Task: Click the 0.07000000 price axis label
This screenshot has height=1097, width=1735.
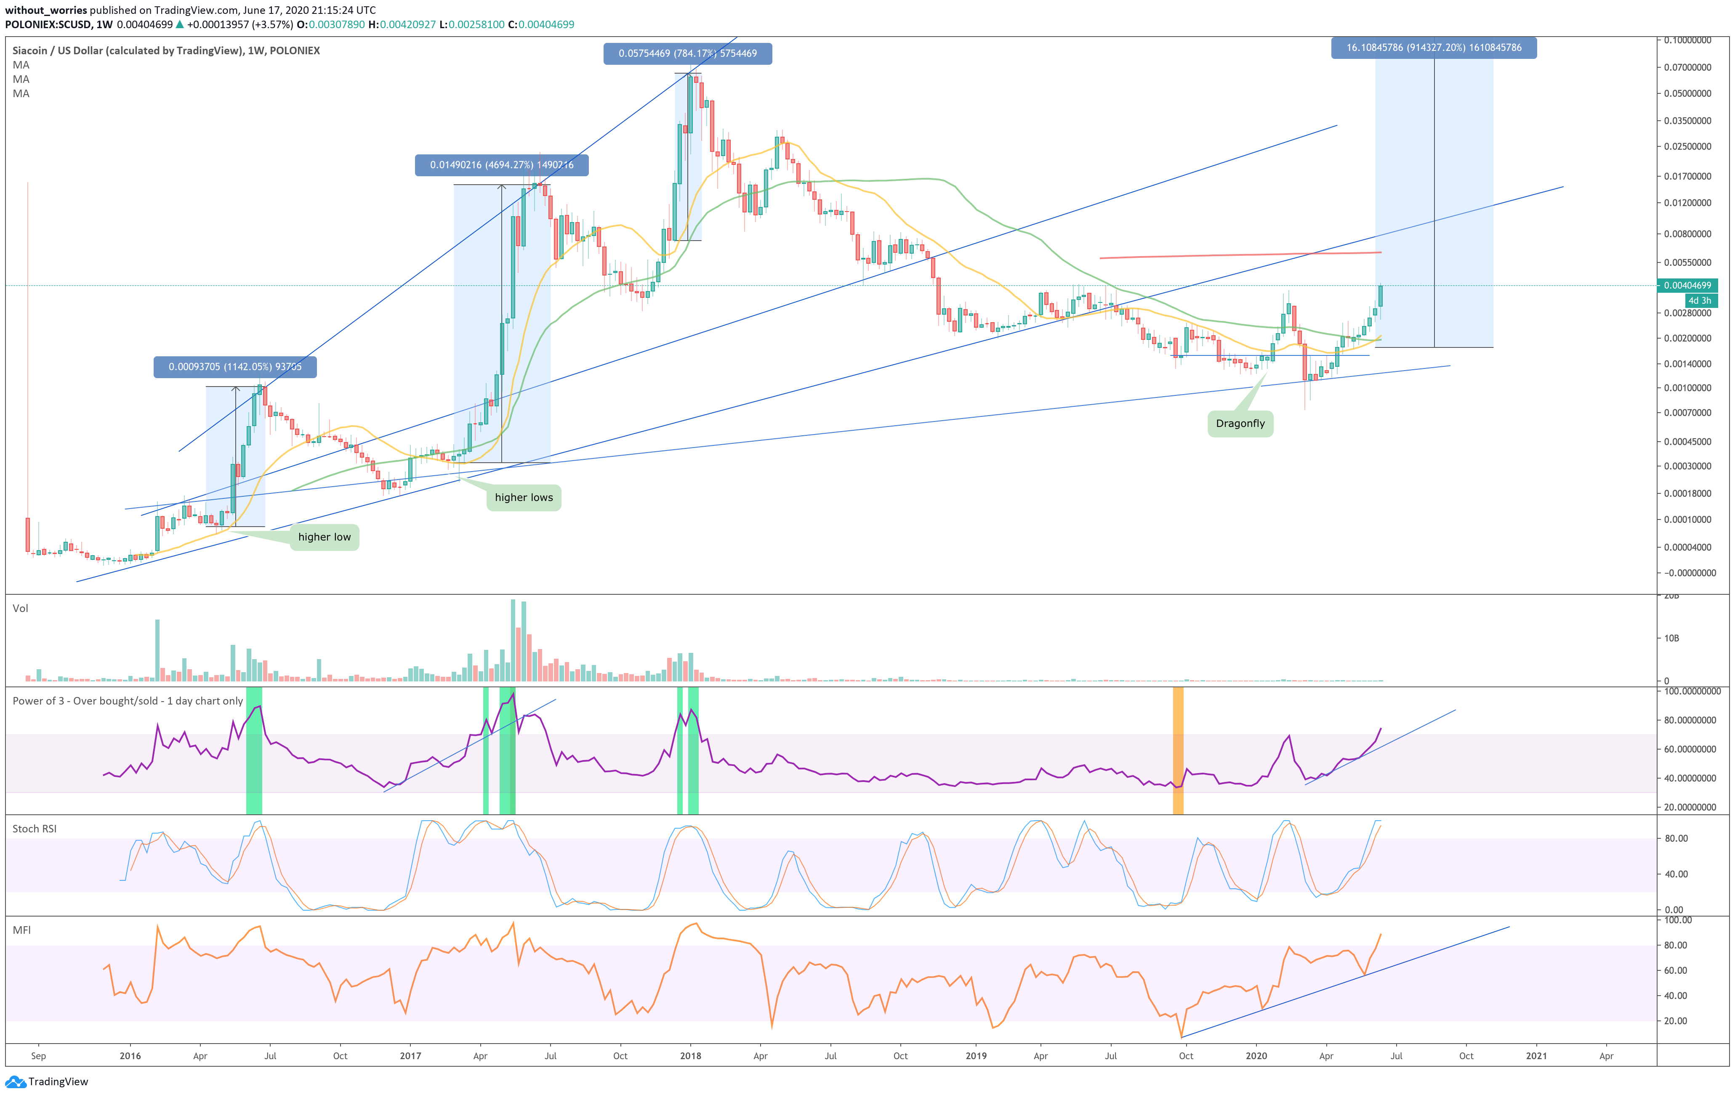Action: click(1687, 68)
